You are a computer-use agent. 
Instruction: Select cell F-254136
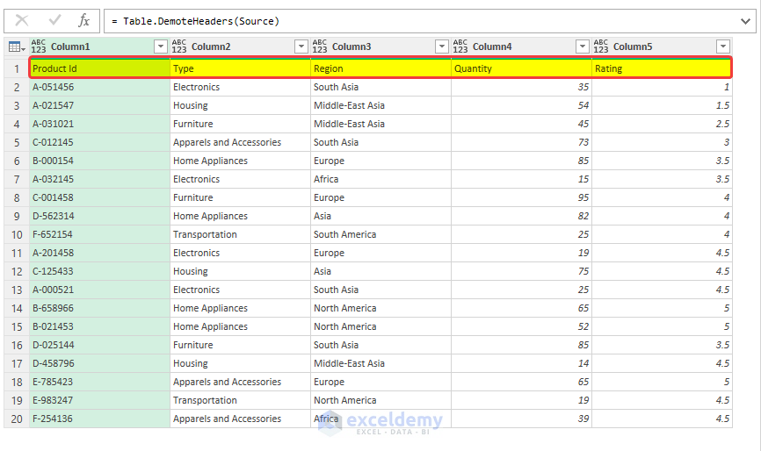(x=99, y=419)
